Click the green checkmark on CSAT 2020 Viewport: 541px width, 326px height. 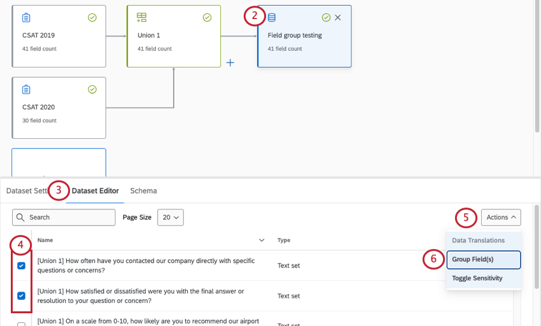coord(92,90)
